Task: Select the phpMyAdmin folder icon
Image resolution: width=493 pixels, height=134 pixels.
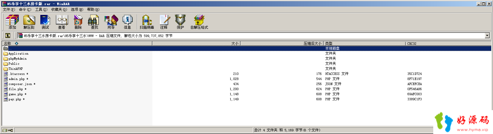Action: (x=6, y=59)
